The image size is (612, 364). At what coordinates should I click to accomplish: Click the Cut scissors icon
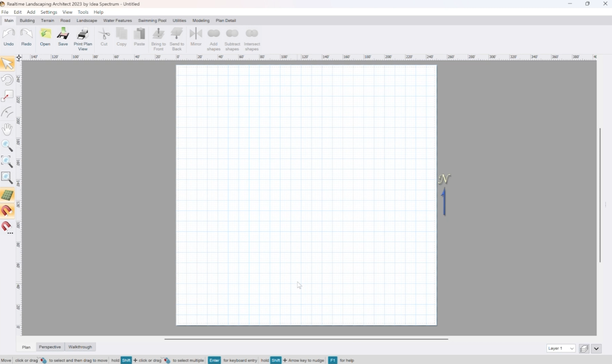coord(104,38)
